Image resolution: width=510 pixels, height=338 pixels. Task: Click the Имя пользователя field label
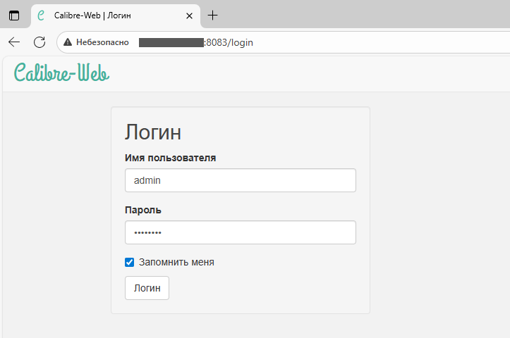[x=170, y=158]
